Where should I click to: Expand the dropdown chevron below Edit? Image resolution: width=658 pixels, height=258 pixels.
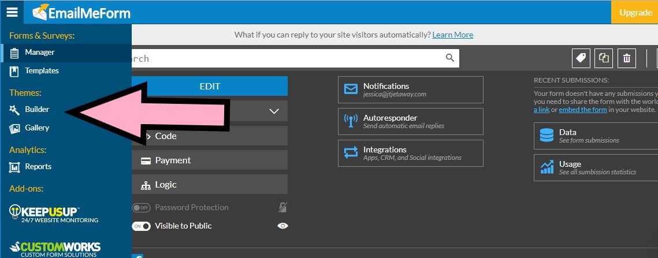[x=274, y=111]
